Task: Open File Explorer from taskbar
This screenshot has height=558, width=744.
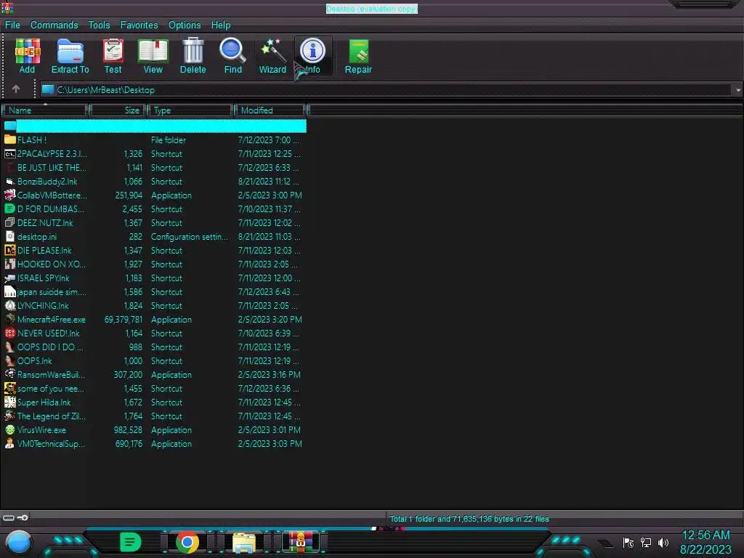Action: point(244,542)
